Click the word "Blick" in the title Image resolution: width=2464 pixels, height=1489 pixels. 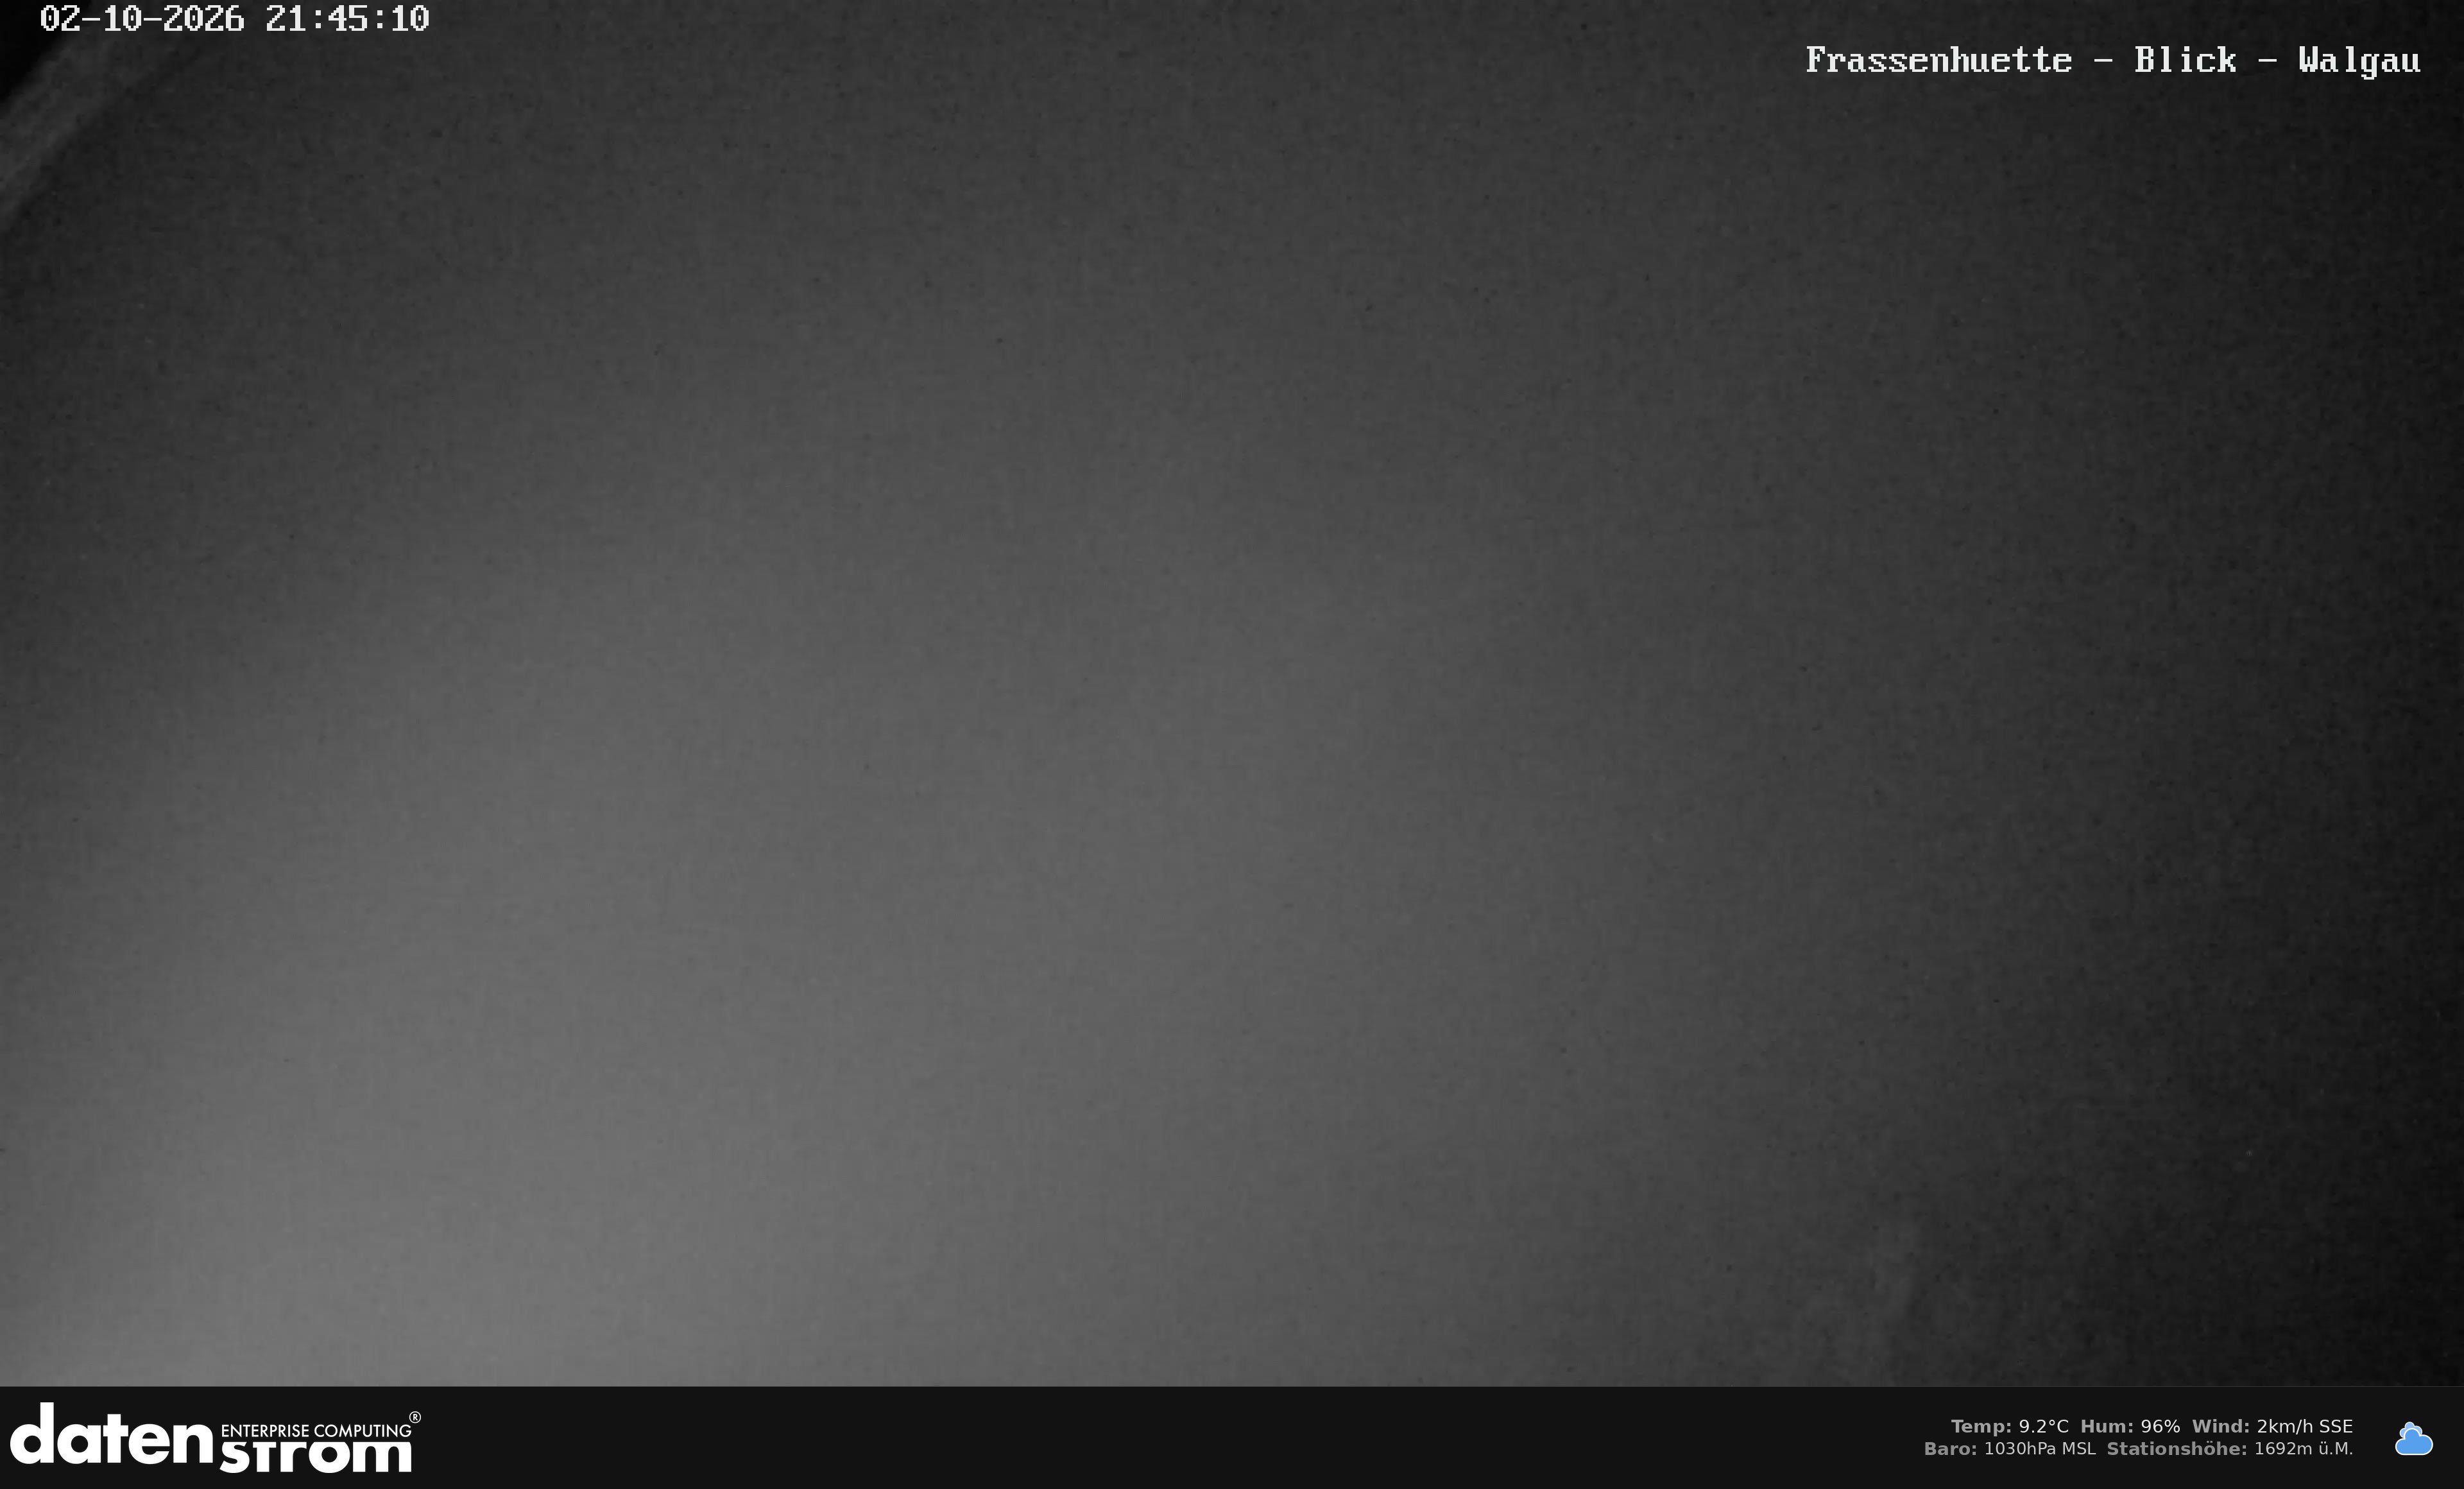click(x=2185, y=60)
